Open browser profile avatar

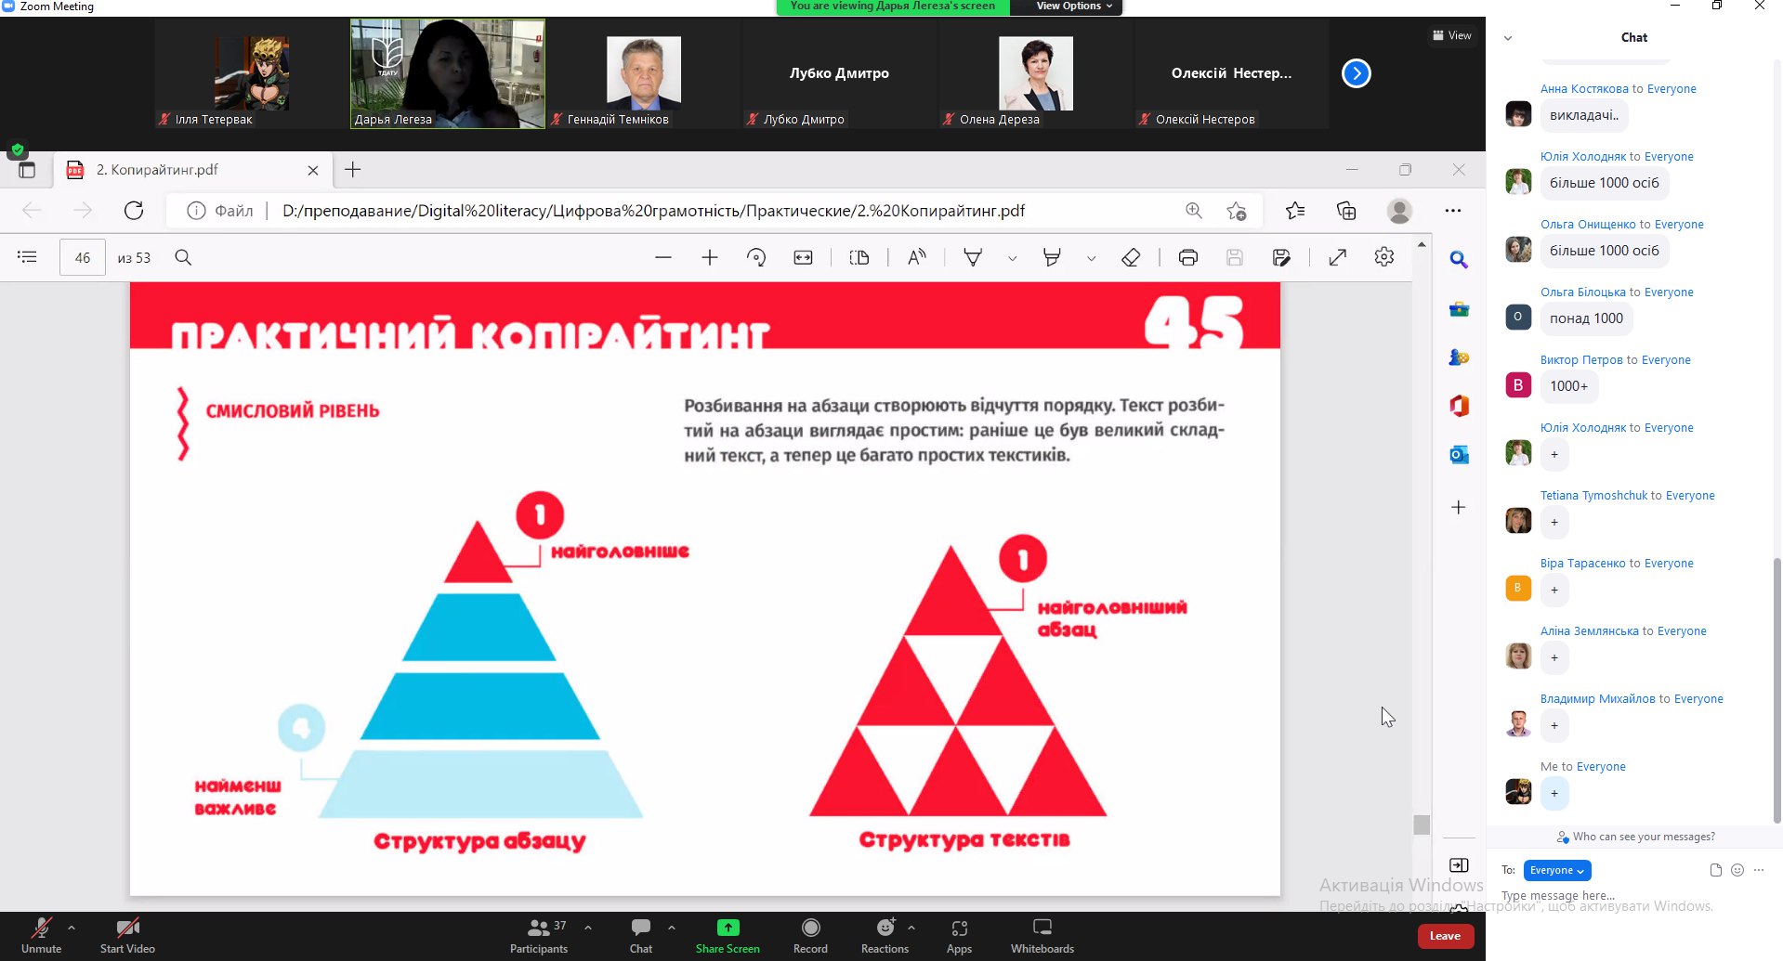point(1399,211)
